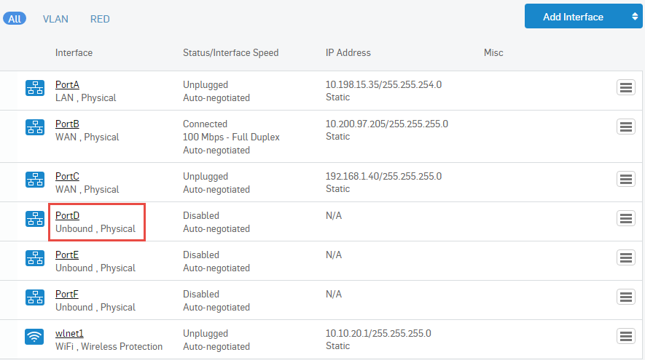The width and height of the screenshot is (645, 360).
Task: Open the PortB interface link
Action: (67, 124)
